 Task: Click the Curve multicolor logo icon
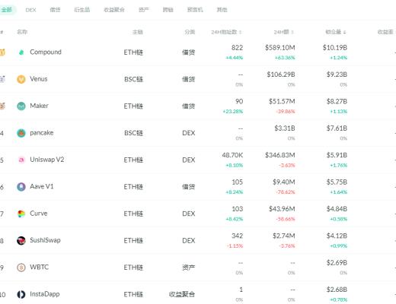pos(21,214)
